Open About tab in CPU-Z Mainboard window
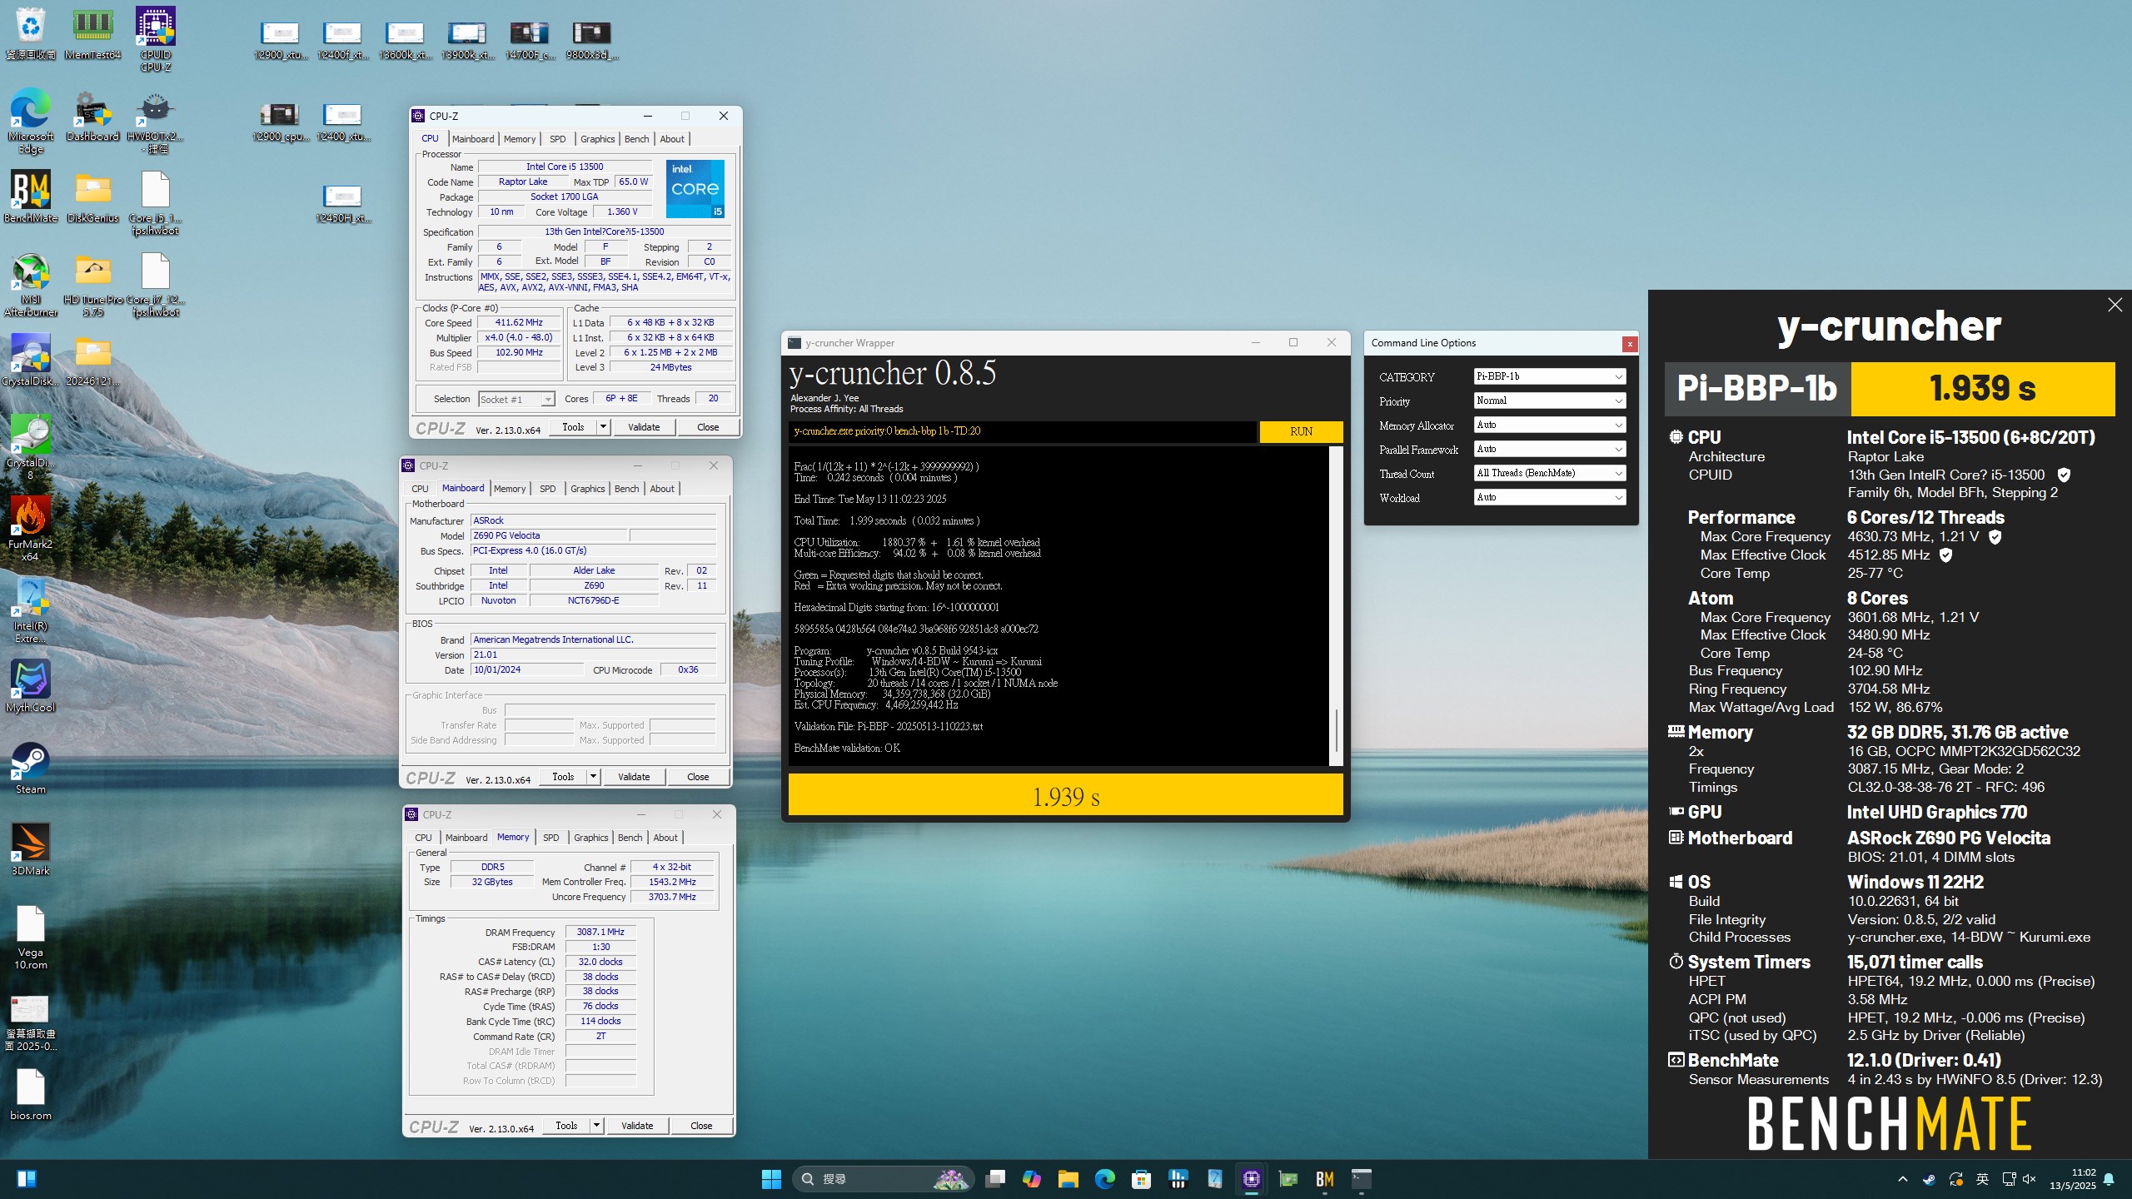This screenshot has height=1199, width=2132. click(x=662, y=489)
